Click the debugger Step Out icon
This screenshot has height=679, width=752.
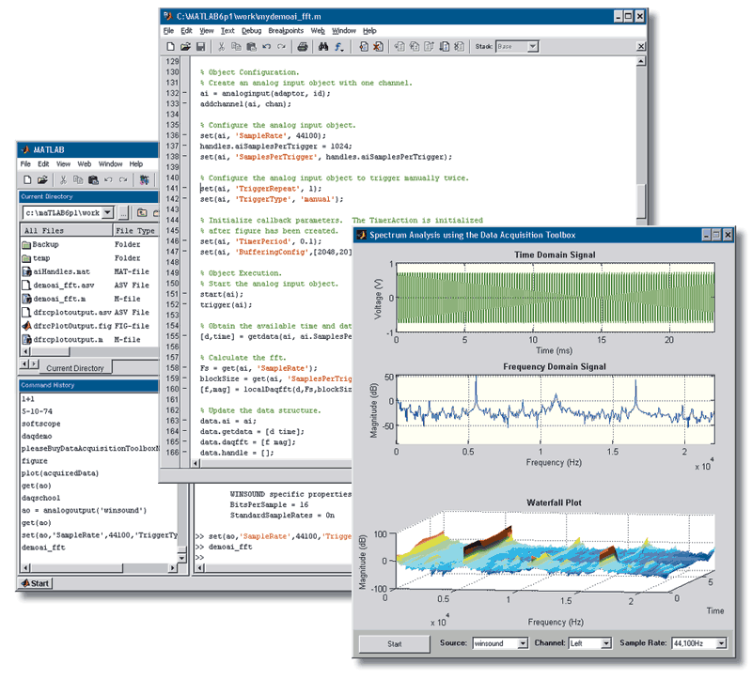click(430, 46)
